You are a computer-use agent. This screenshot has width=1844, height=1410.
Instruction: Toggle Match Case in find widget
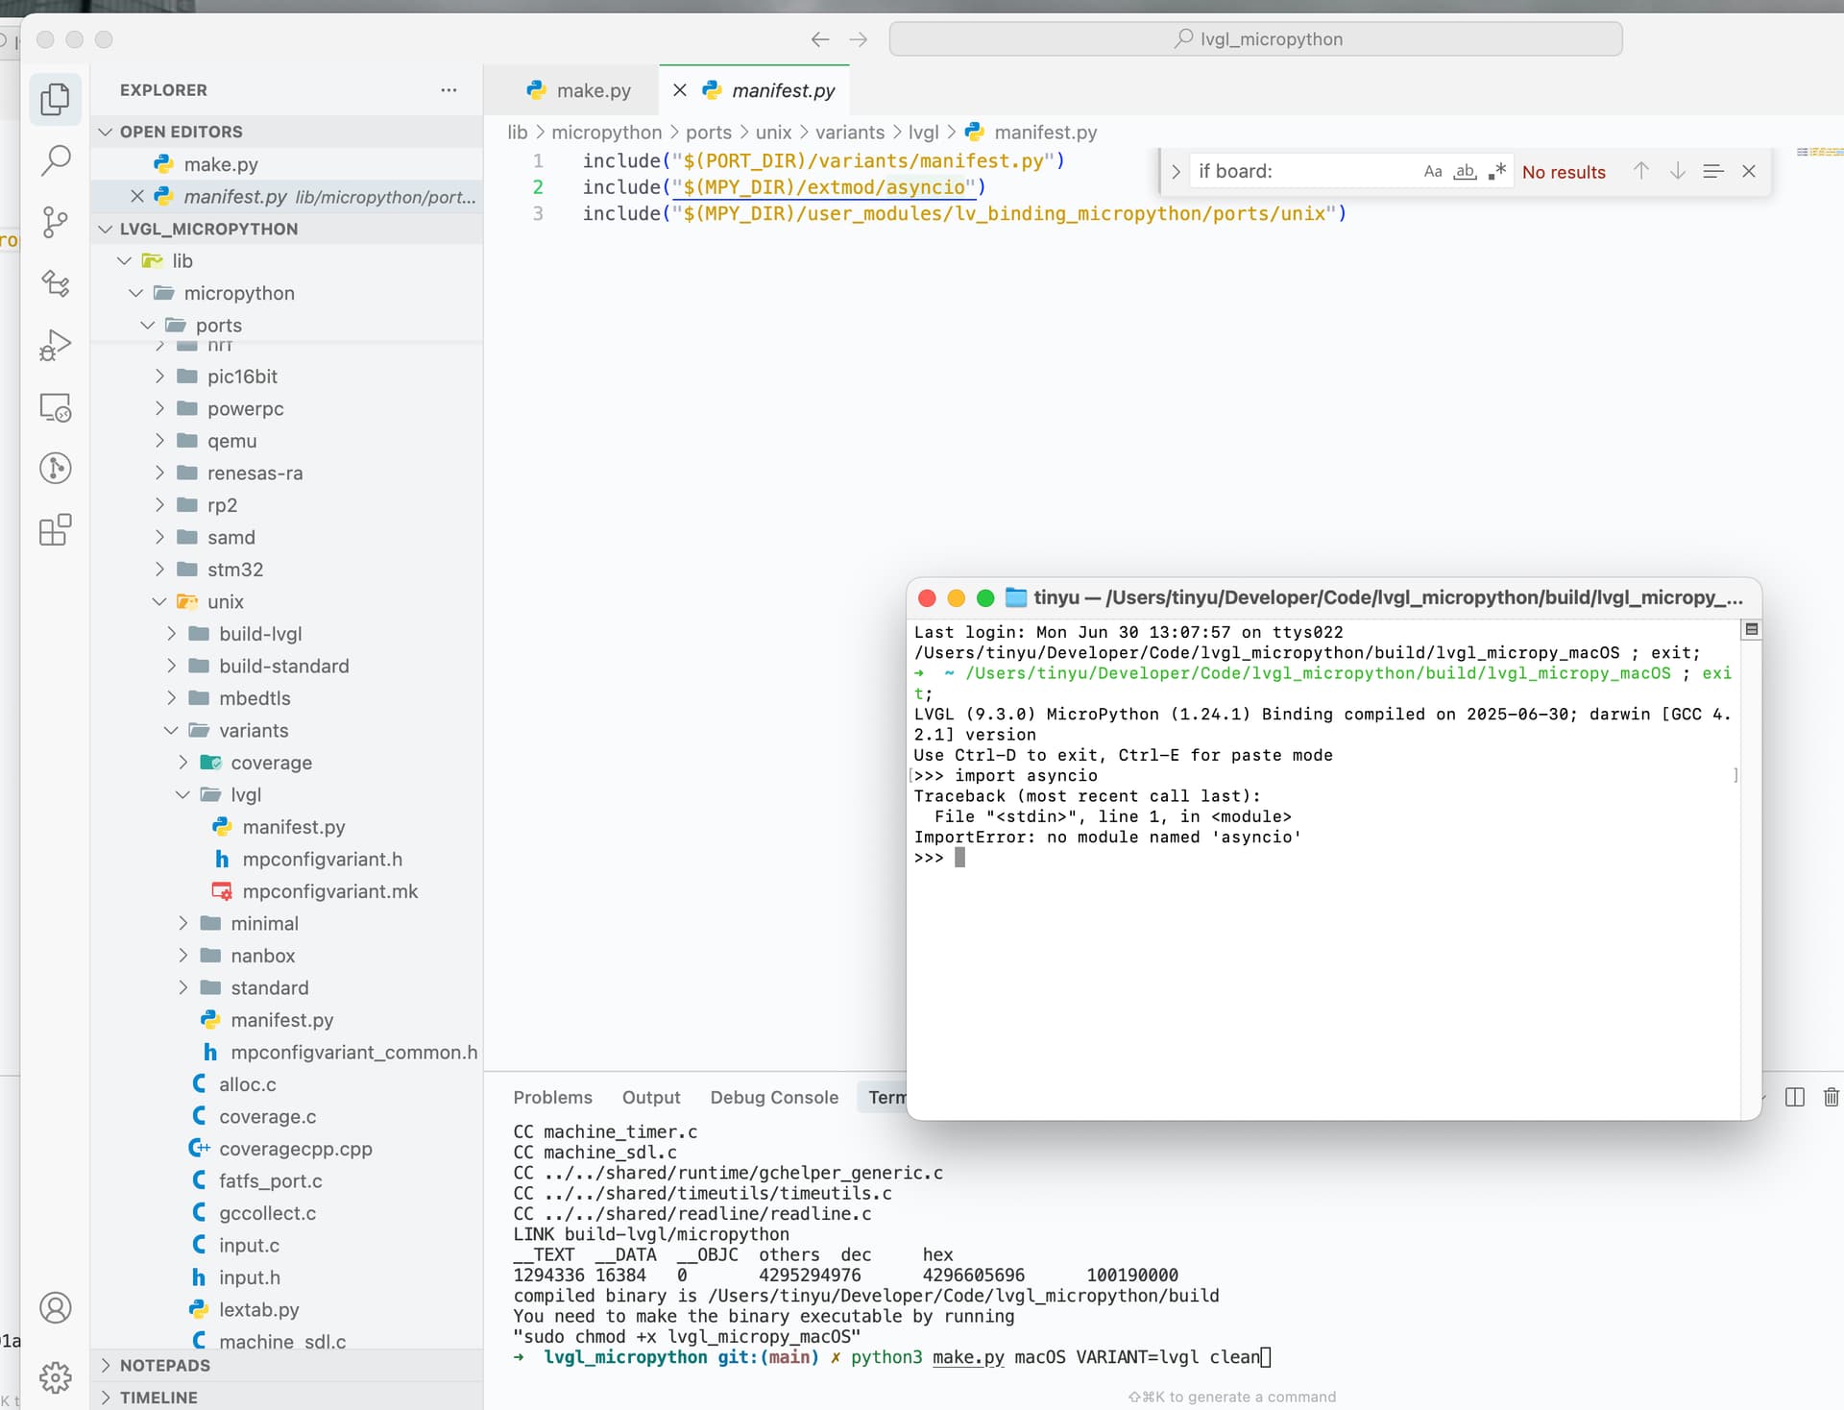[x=1433, y=171]
